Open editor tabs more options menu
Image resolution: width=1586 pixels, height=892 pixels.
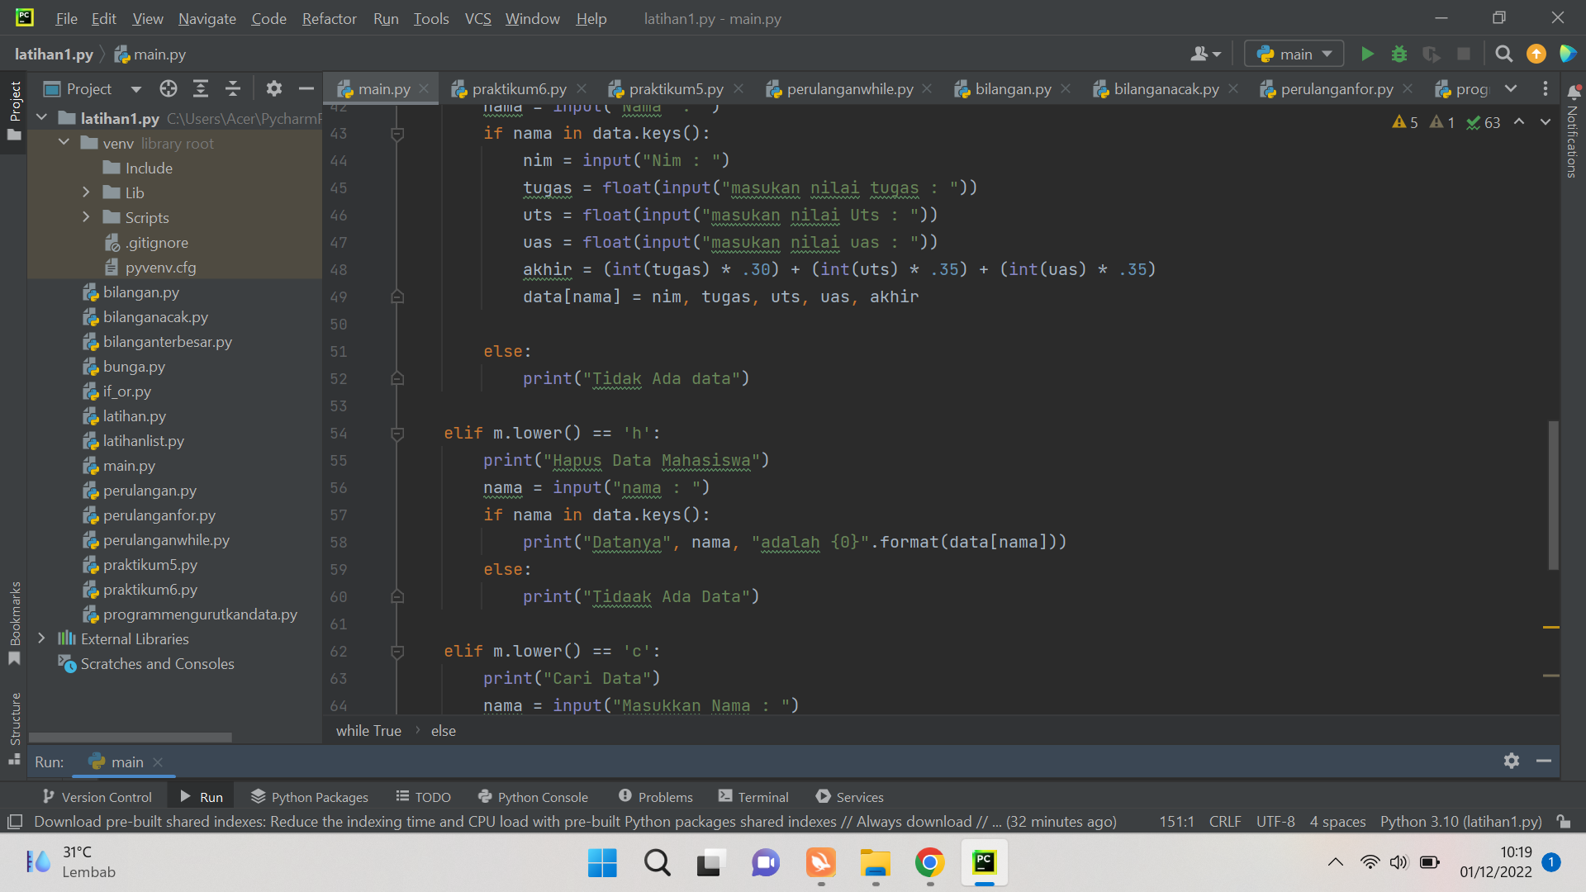(1546, 88)
